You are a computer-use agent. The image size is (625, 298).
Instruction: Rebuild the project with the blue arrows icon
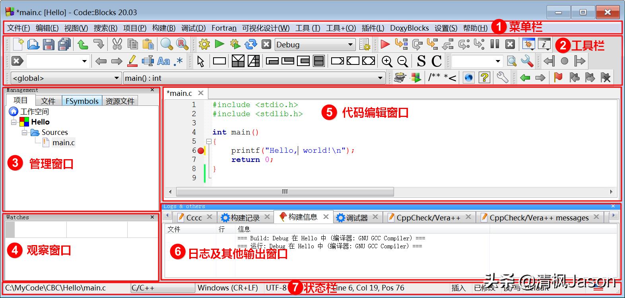click(x=251, y=44)
